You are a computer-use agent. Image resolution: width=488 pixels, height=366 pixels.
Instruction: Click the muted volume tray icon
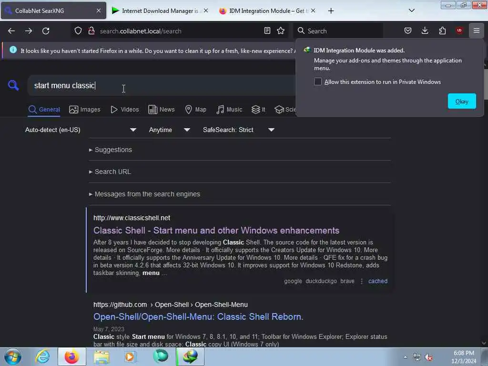pos(429,357)
